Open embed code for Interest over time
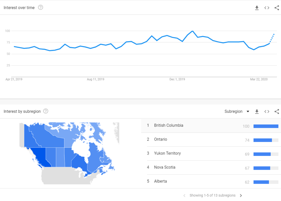The image size is (281, 201). [267, 8]
